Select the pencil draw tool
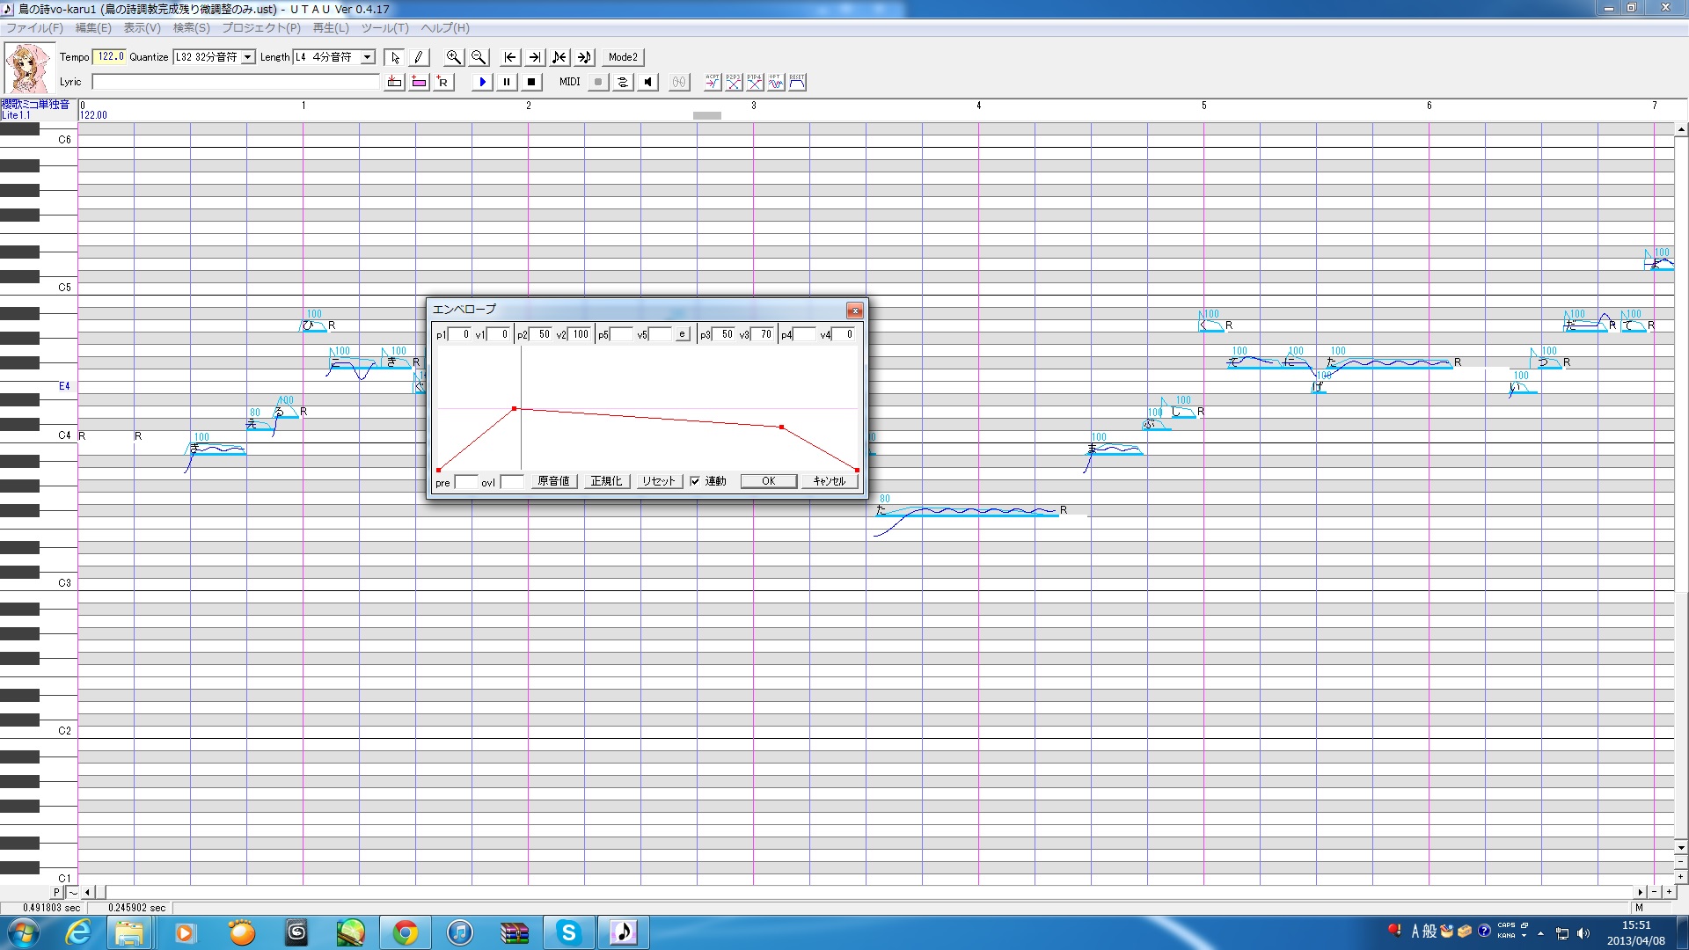Image resolution: width=1689 pixels, height=950 pixels. click(x=419, y=57)
